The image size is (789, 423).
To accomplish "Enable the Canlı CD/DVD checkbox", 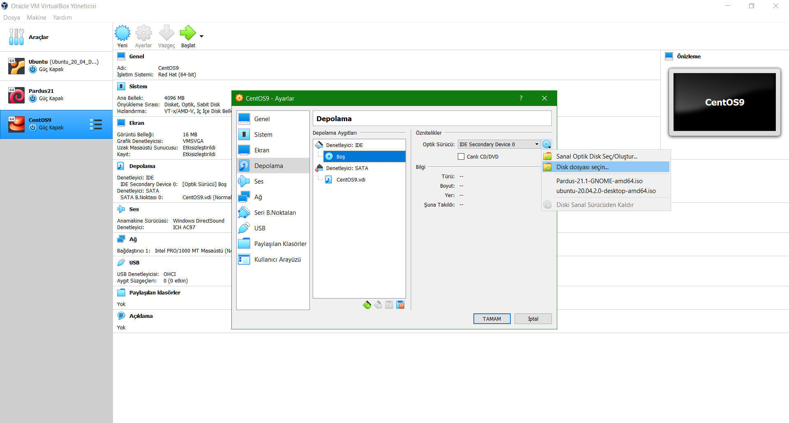I will coord(461,156).
